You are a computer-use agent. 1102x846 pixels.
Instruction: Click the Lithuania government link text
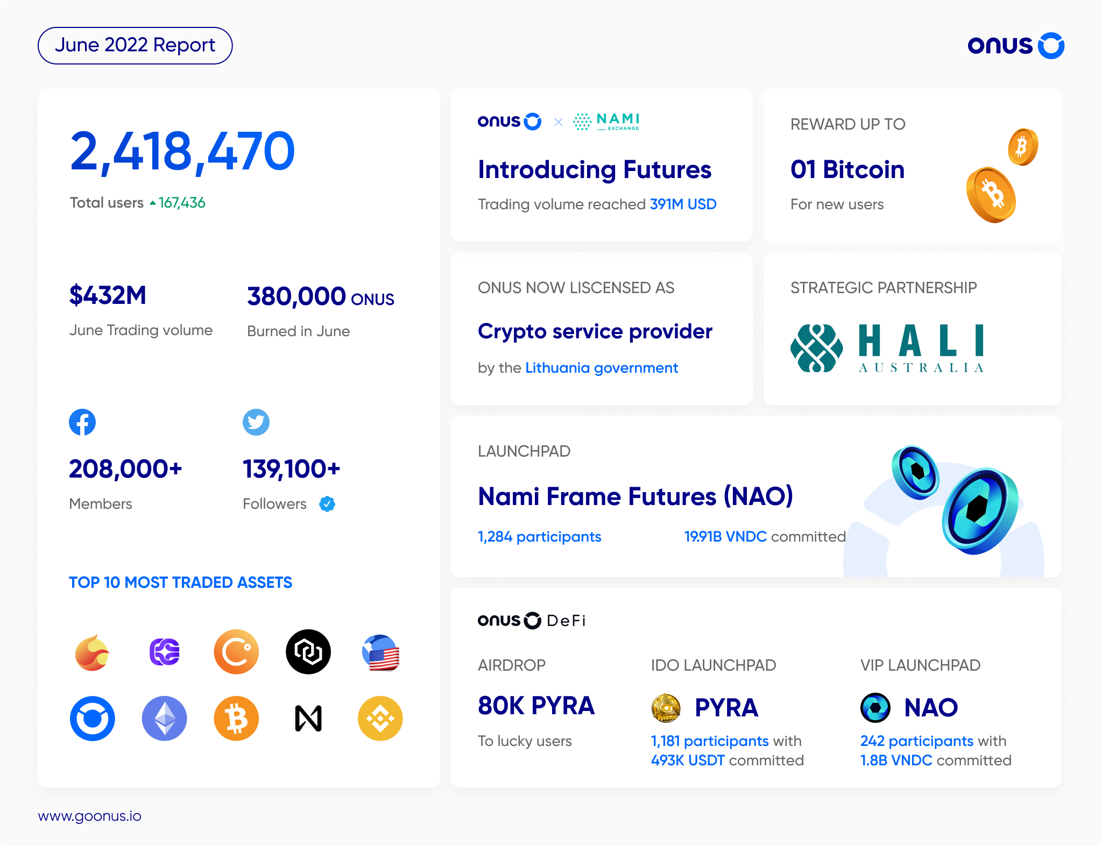click(602, 368)
